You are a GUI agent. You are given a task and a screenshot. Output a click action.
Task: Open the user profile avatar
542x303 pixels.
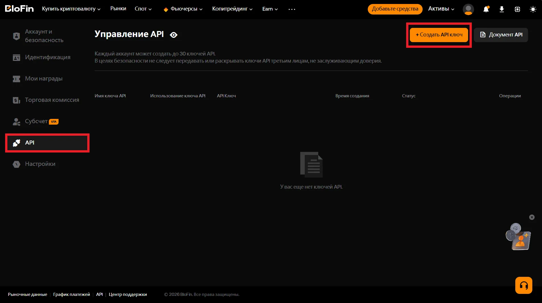(468, 9)
